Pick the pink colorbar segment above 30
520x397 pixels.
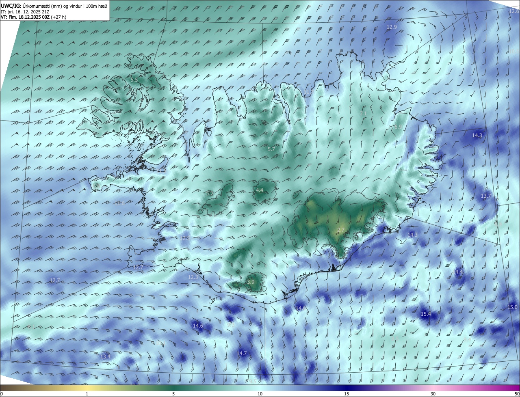pos(433,388)
